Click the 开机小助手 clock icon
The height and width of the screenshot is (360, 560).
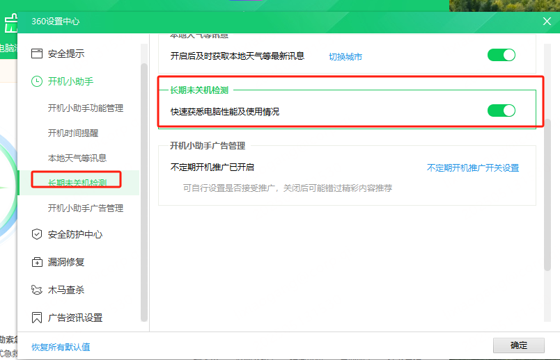(x=37, y=81)
